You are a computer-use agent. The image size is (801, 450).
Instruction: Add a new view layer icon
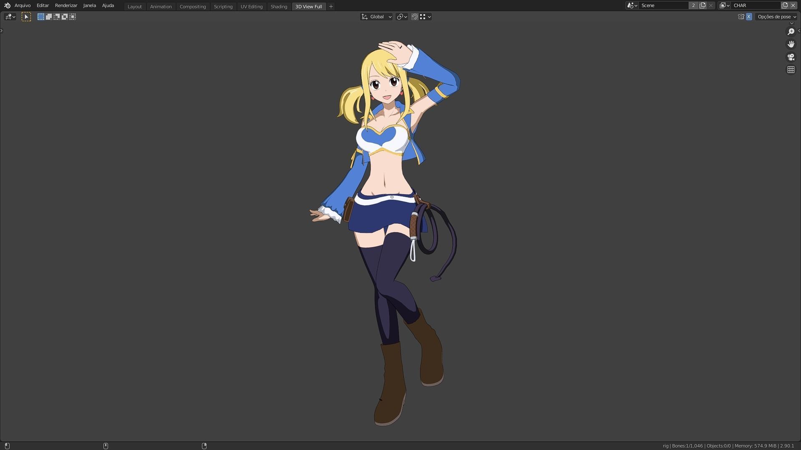coord(785,5)
